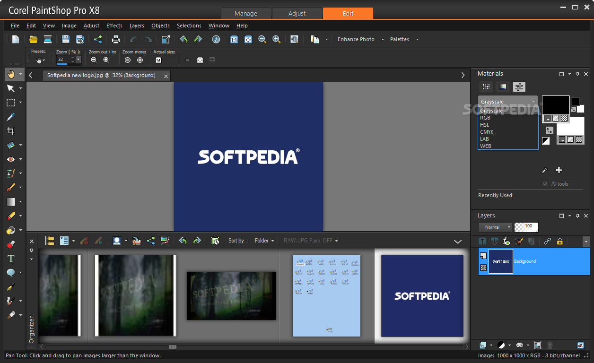Open the RAW/JPG Pairs dropdown
Screen dimensions: 594x363
311,241
